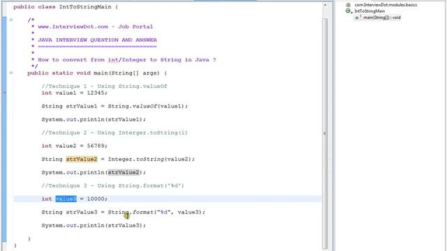Screen dimensions: 447x251
Task: Select main(String[]) : void outline entry
Action: (382, 17)
